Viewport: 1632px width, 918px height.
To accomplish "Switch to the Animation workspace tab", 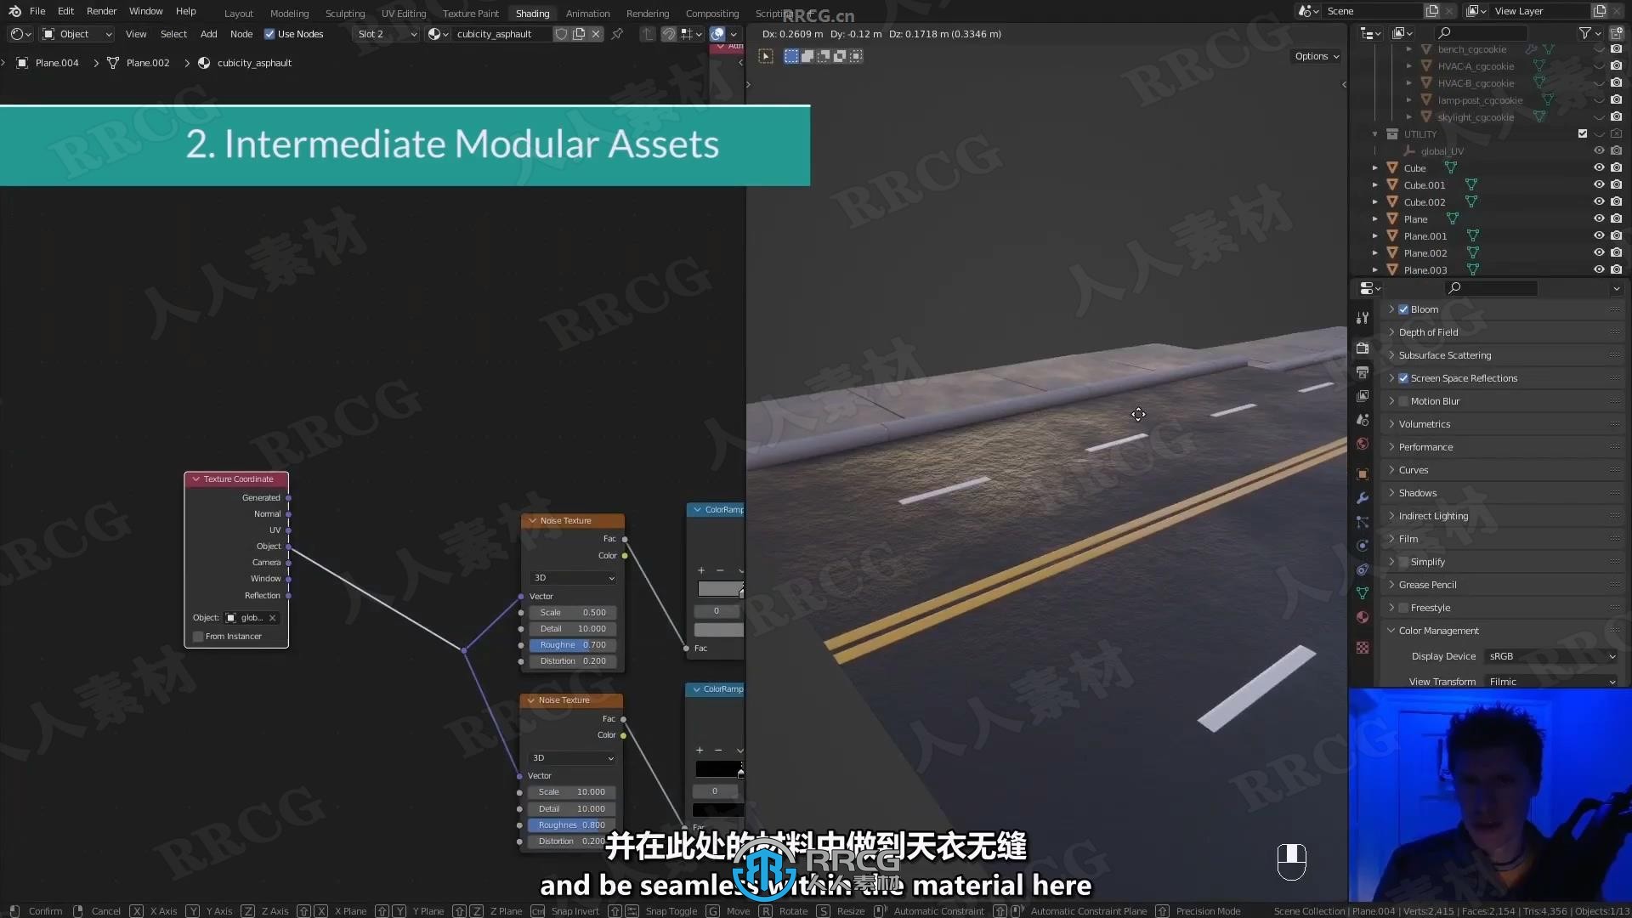I will (x=587, y=14).
